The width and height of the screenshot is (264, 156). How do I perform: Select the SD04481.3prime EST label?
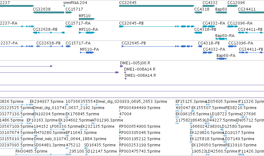pyautogui.click(x=50, y=145)
